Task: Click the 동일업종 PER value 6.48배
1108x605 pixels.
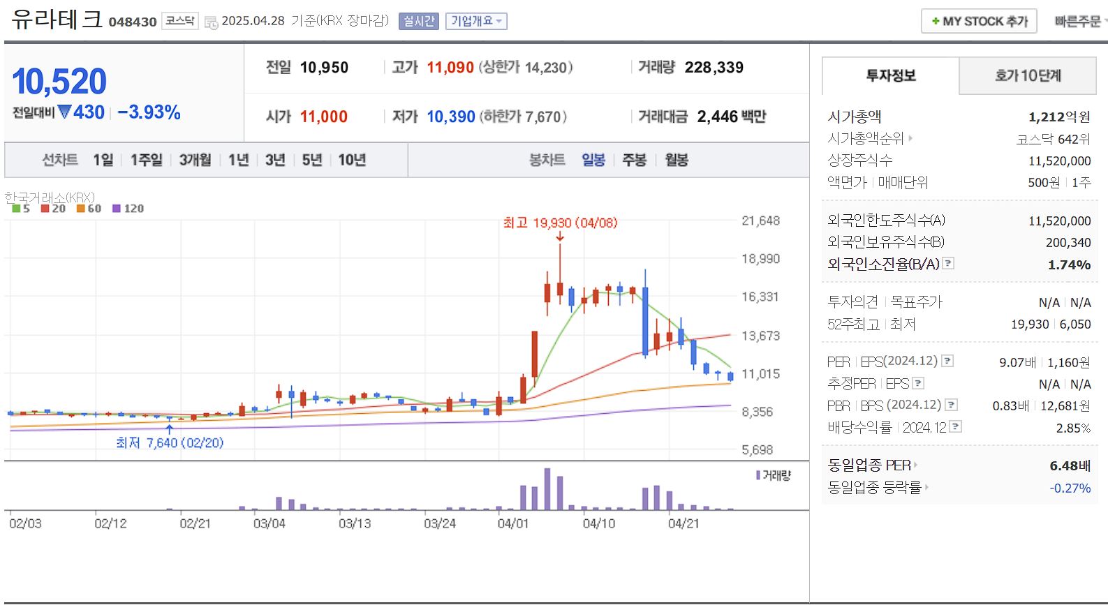Action: point(1070,465)
